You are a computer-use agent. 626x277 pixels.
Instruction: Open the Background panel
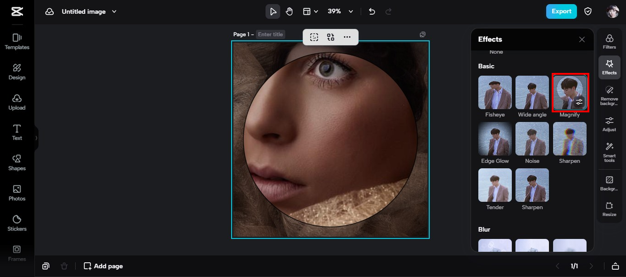click(x=609, y=183)
